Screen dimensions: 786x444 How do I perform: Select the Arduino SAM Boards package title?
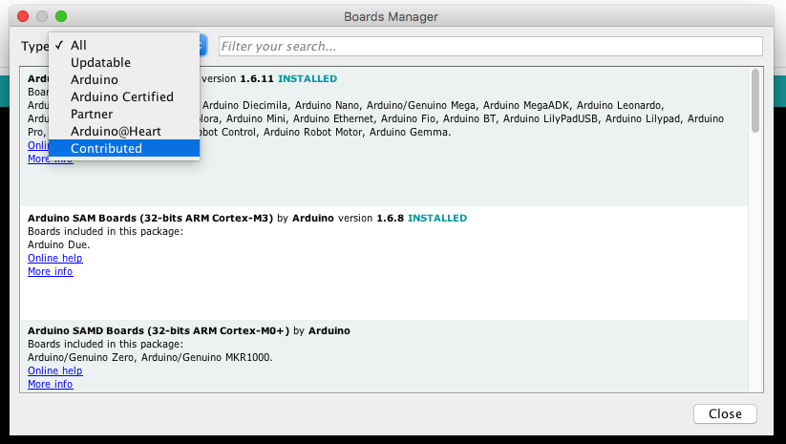point(150,218)
